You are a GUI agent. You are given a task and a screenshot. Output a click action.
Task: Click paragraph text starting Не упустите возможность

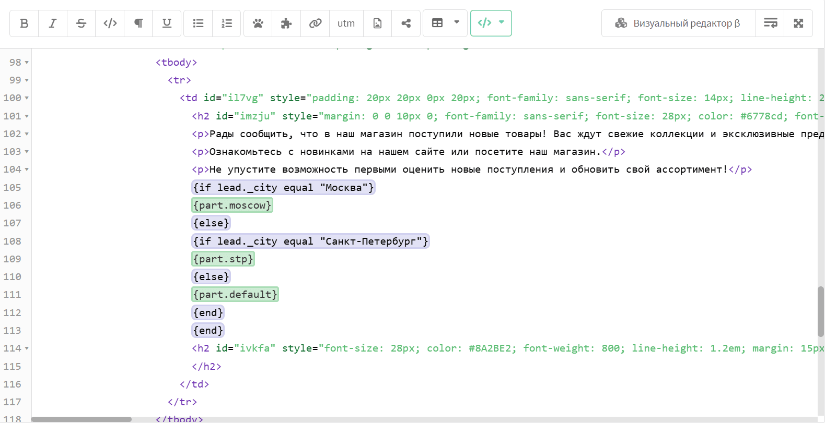[469, 170]
